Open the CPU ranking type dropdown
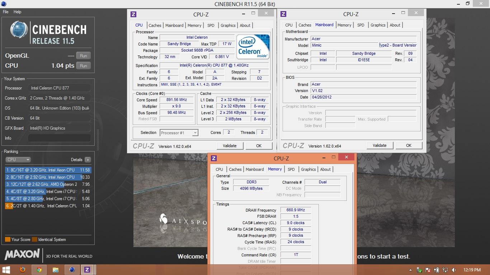 click(18, 160)
